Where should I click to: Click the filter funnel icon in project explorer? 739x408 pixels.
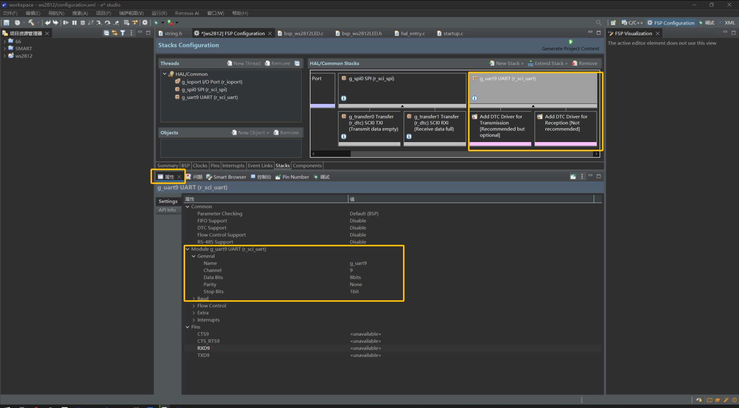click(x=123, y=33)
